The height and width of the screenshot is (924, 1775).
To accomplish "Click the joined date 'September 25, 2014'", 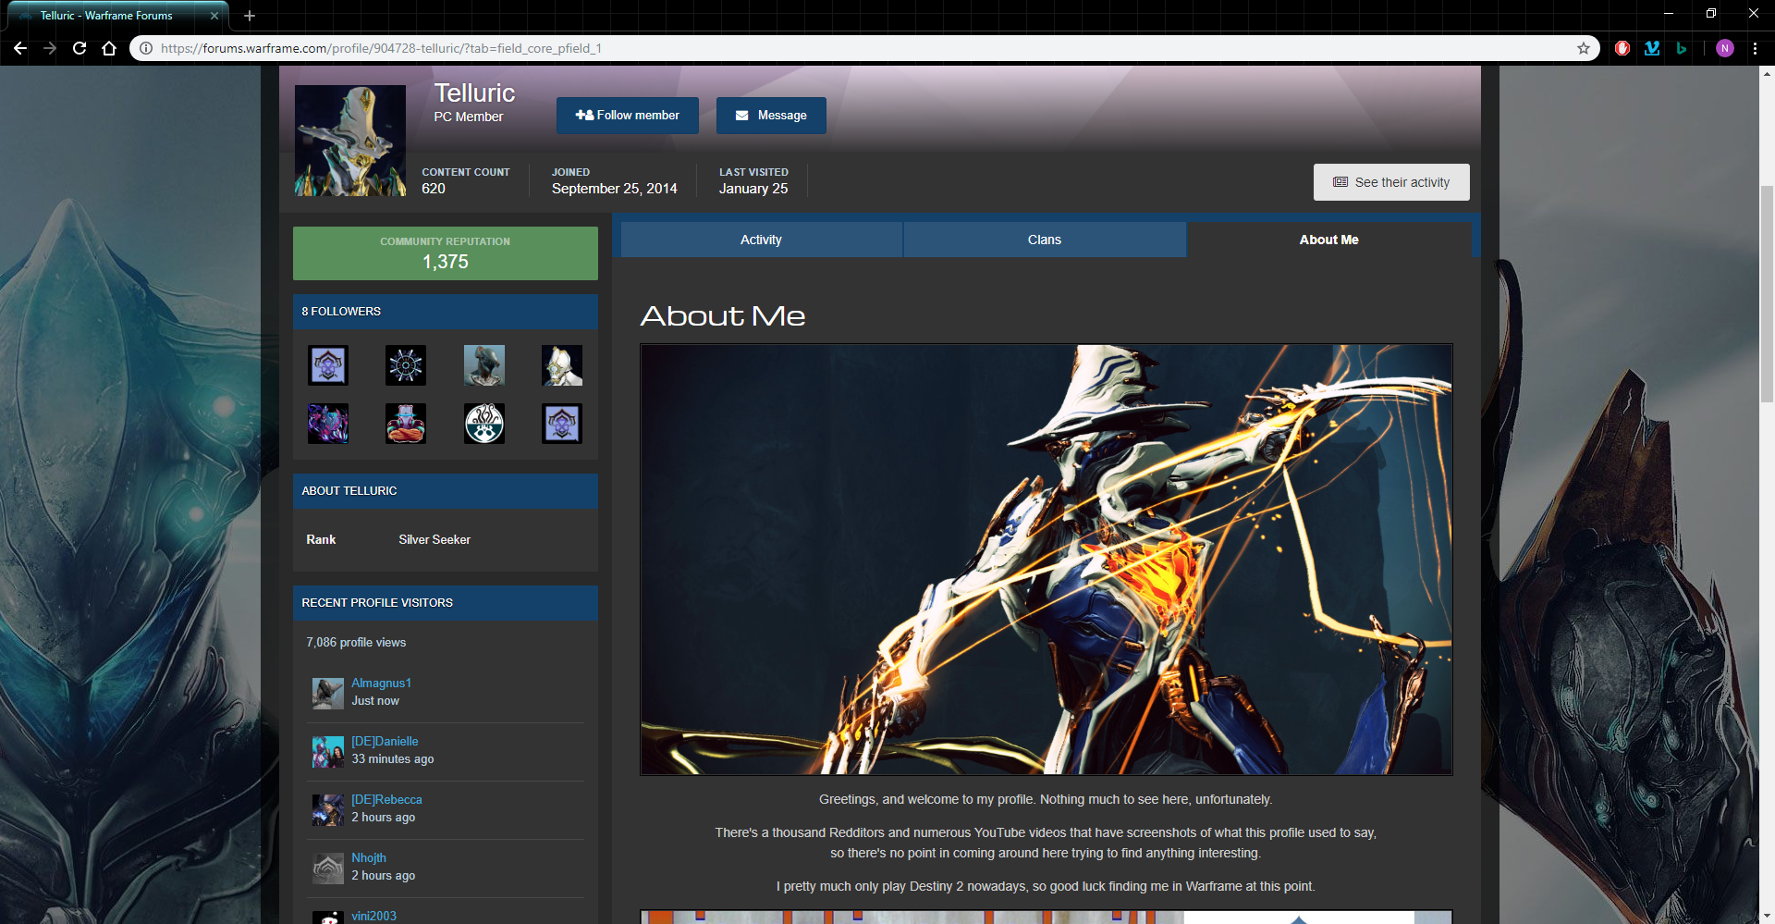I will click(x=615, y=189).
